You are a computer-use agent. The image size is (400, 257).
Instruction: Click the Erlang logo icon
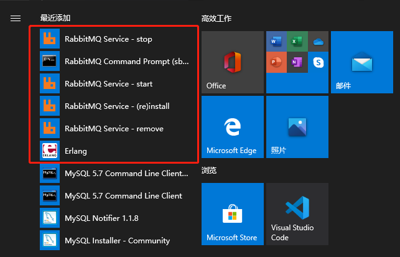(x=50, y=151)
